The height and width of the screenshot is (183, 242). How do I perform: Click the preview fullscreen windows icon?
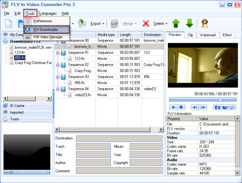point(232,107)
